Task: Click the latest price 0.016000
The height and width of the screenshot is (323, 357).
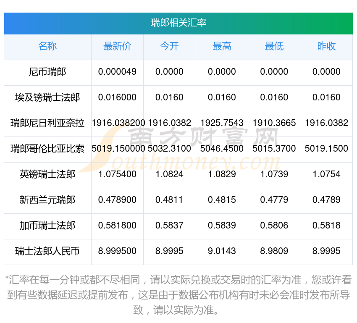Action: (117, 97)
